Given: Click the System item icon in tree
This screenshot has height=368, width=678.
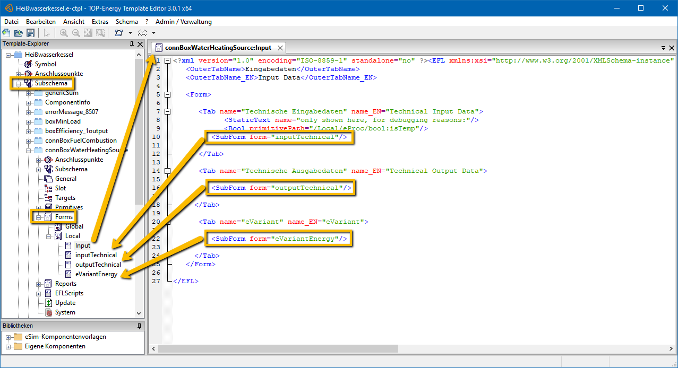Looking at the screenshot, I should point(49,312).
